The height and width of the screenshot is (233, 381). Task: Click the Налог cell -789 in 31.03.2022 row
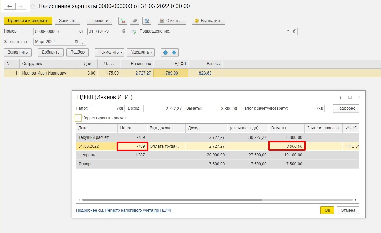pyautogui.click(x=133, y=146)
